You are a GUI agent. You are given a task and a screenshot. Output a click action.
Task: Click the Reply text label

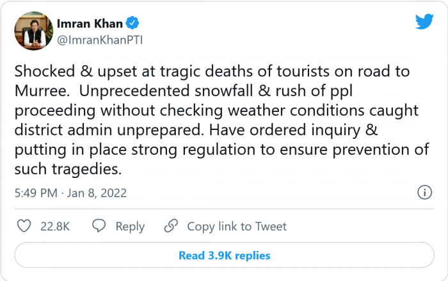point(130,227)
